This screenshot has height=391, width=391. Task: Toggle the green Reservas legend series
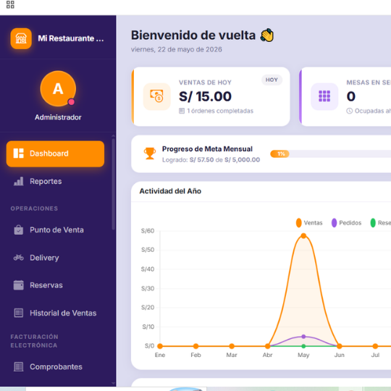click(381, 223)
